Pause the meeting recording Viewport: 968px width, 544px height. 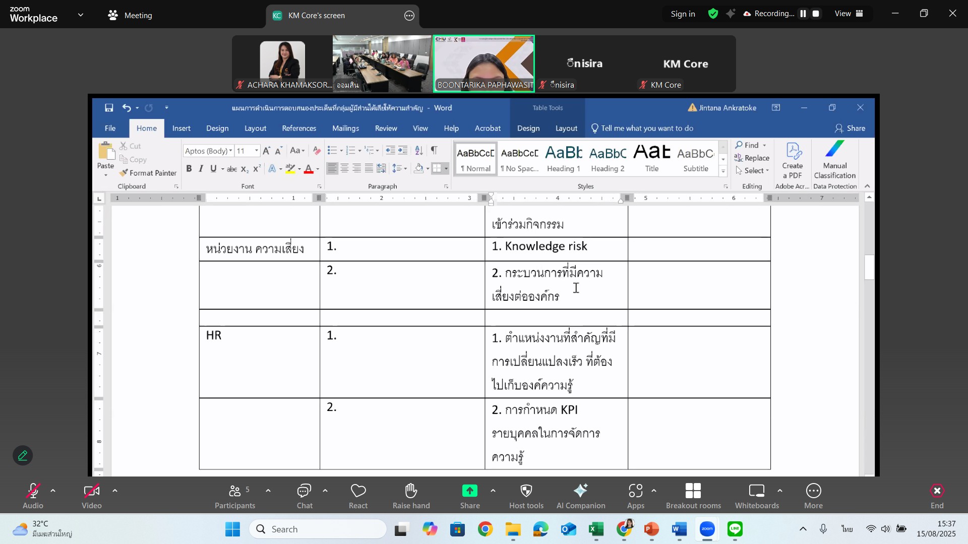coord(803,14)
